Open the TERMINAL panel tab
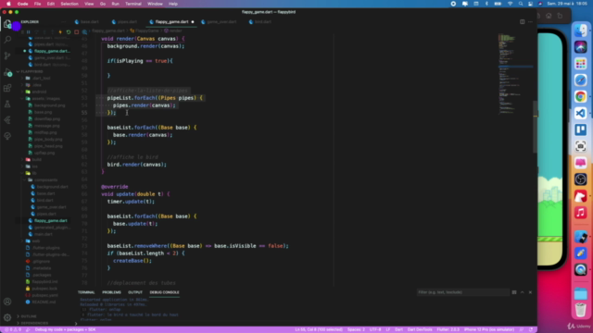Image resolution: width=593 pixels, height=333 pixels. pyautogui.click(x=86, y=292)
